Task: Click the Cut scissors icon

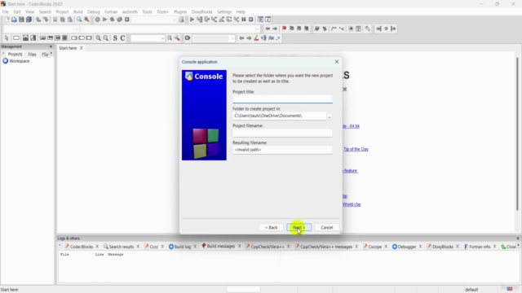Action: (x=55, y=20)
